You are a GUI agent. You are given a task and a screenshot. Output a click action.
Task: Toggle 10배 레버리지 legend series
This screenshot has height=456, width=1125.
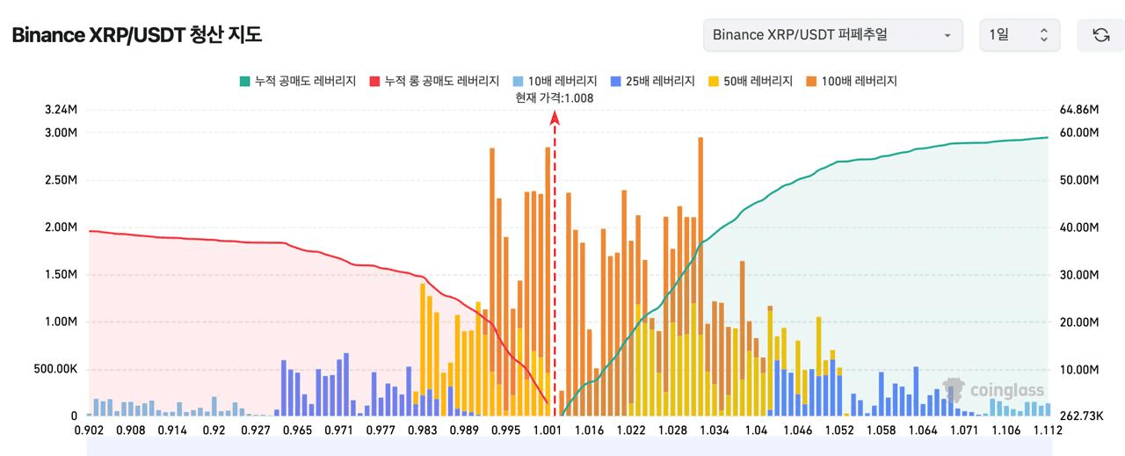[x=555, y=81]
